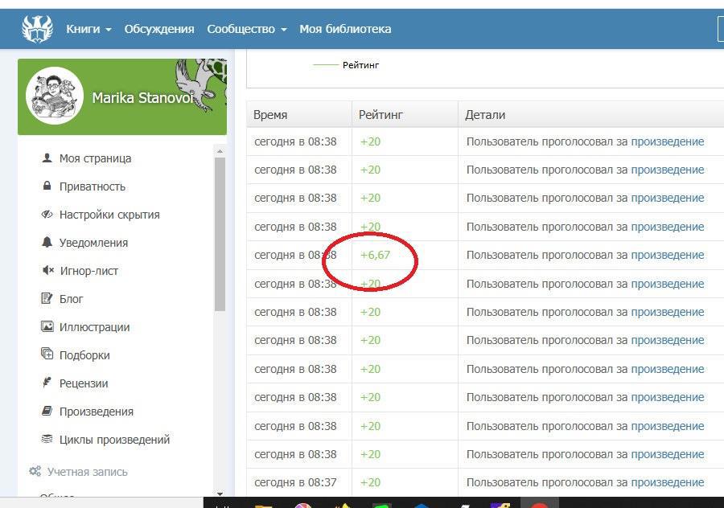
Task: Click the person icon beside Моя страница
Action: coord(47,158)
